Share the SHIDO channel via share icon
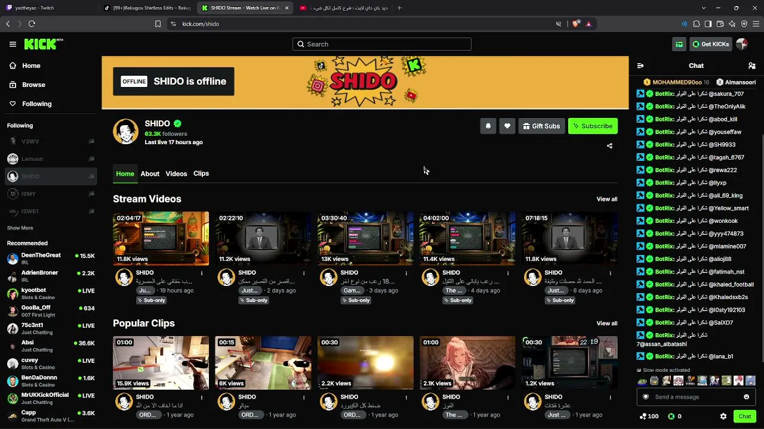This screenshot has height=429, width=764. point(609,145)
